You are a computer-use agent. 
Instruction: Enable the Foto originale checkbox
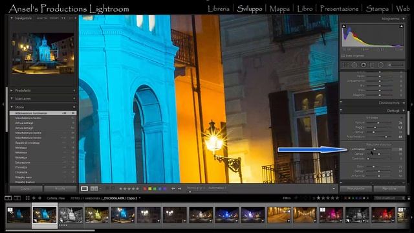tap(343, 56)
